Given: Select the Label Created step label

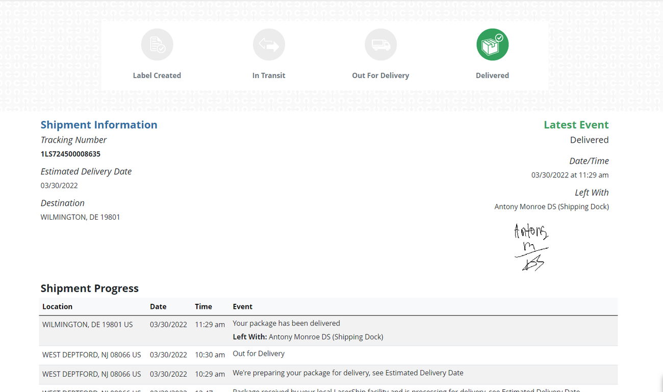Looking at the screenshot, I should click(x=157, y=75).
